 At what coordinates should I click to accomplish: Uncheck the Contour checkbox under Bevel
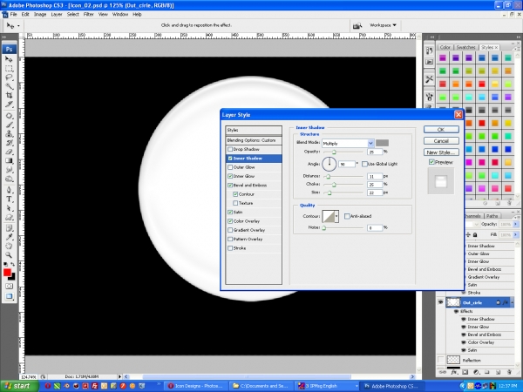point(235,194)
